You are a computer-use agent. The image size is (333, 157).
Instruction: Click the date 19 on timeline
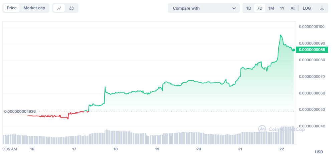point(157,149)
